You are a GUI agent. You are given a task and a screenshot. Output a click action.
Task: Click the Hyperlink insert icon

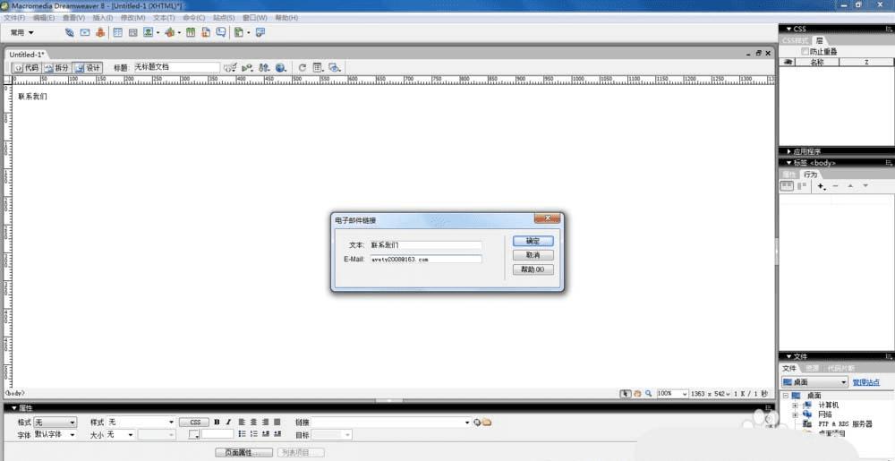tap(69, 33)
